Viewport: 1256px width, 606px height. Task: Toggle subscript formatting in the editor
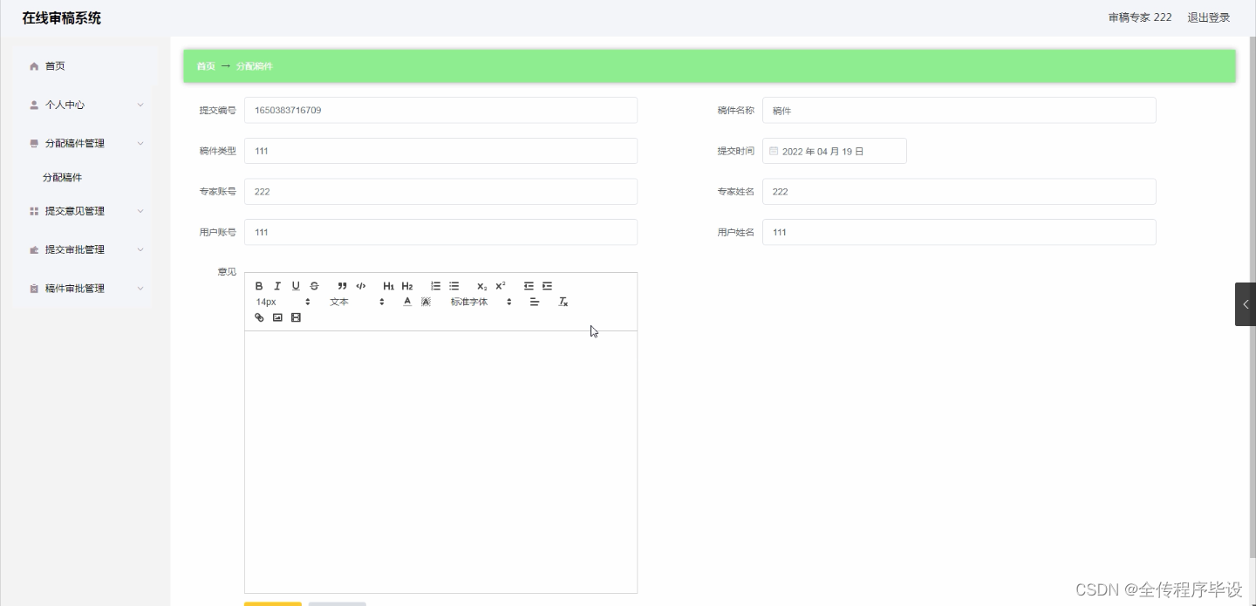[481, 285]
